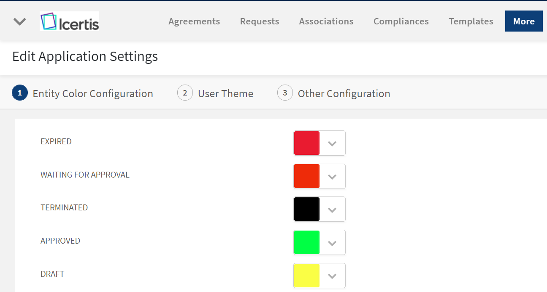Click the More button

(524, 21)
